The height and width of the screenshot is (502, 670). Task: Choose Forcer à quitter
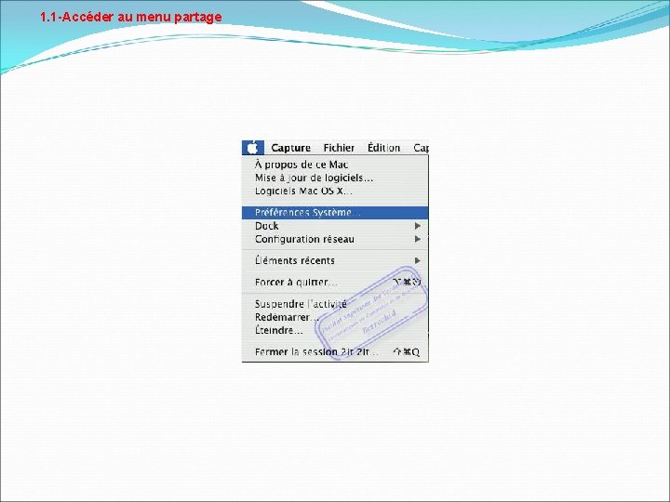(335, 283)
